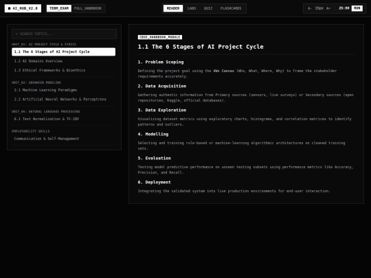The height and width of the screenshot is (278, 371).
Task: Select the TERM_EXAM mode toggle
Action: (x=59, y=8)
